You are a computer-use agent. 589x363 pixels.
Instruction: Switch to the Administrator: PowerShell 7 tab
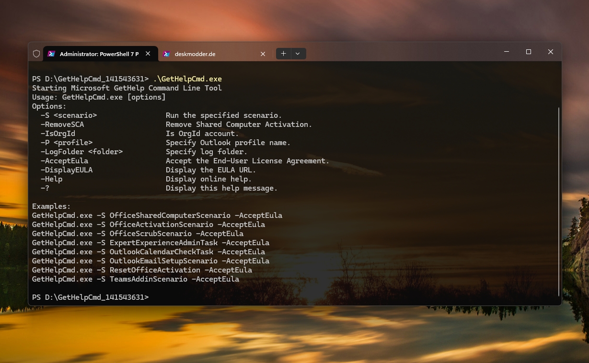point(99,54)
